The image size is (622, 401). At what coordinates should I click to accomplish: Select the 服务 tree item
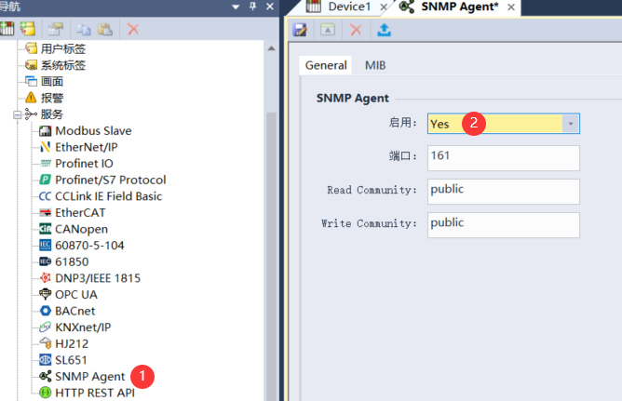[52, 114]
